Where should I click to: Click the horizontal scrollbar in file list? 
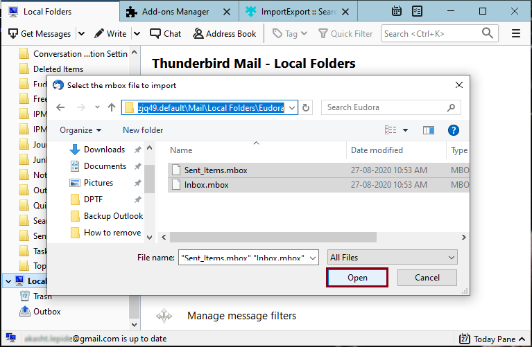(x=273, y=237)
